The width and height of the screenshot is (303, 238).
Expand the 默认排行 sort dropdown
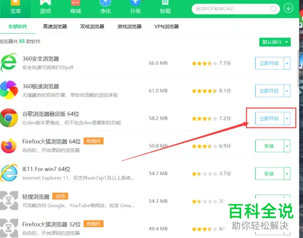[275, 42]
